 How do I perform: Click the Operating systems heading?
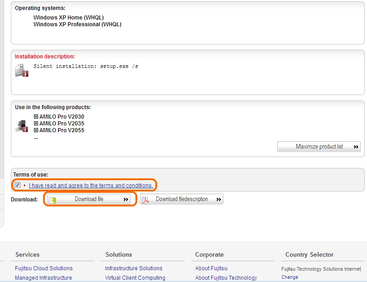40,8
